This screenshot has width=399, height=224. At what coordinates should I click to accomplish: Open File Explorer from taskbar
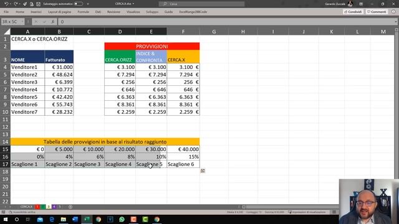64,219
